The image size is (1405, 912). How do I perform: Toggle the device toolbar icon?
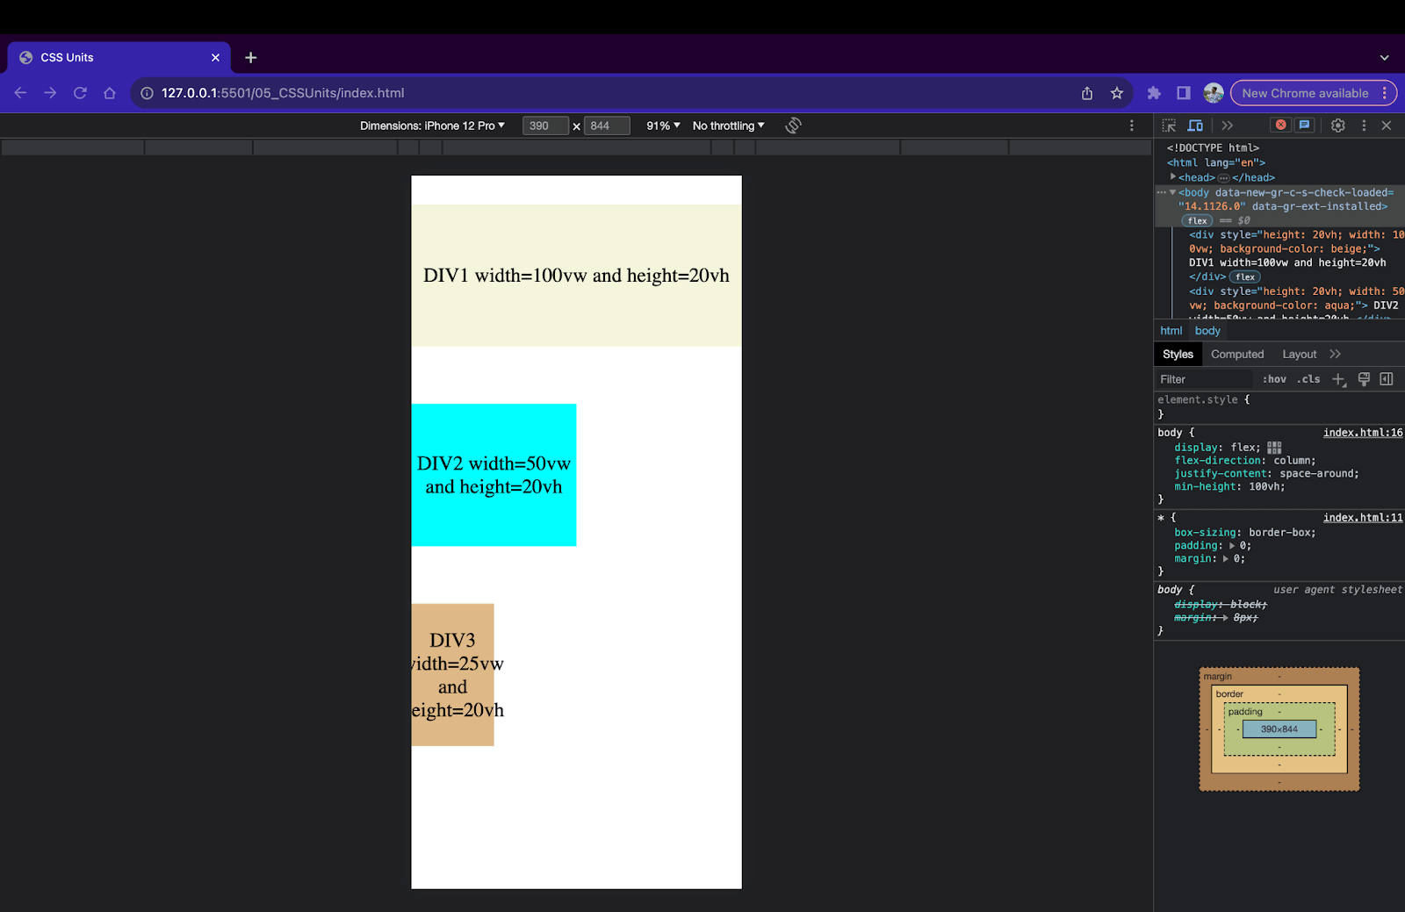[x=1195, y=126]
